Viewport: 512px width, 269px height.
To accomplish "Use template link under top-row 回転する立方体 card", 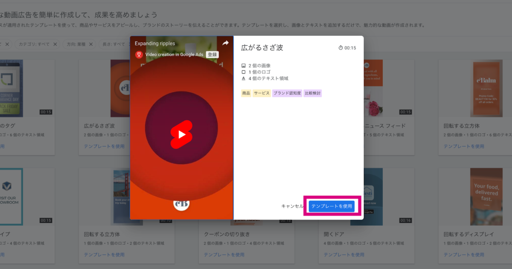I will point(464,146).
